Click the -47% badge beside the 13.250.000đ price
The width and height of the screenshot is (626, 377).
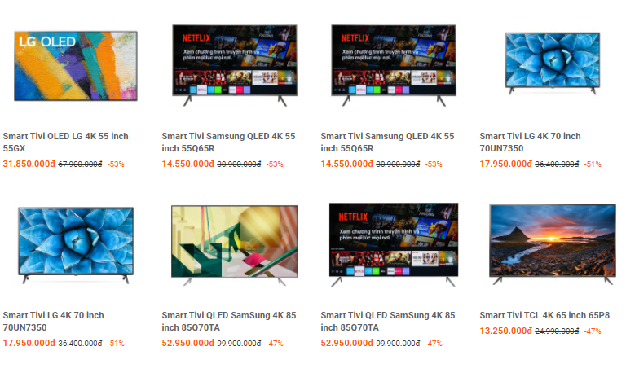[593, 331]
